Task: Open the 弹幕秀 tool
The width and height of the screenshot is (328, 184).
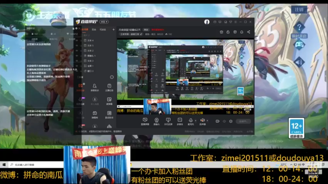Action: click(x=95, y=114)
